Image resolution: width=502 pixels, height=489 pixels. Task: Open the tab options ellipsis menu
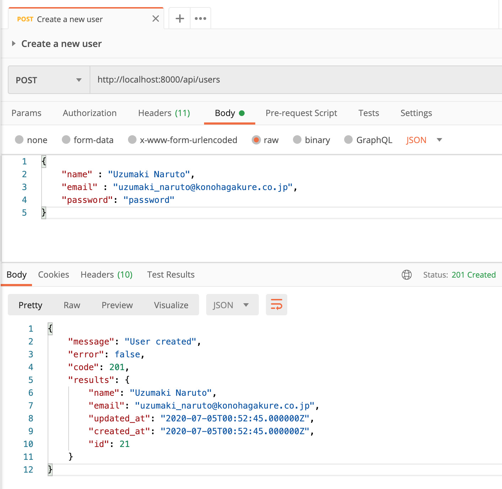(201, 19)
